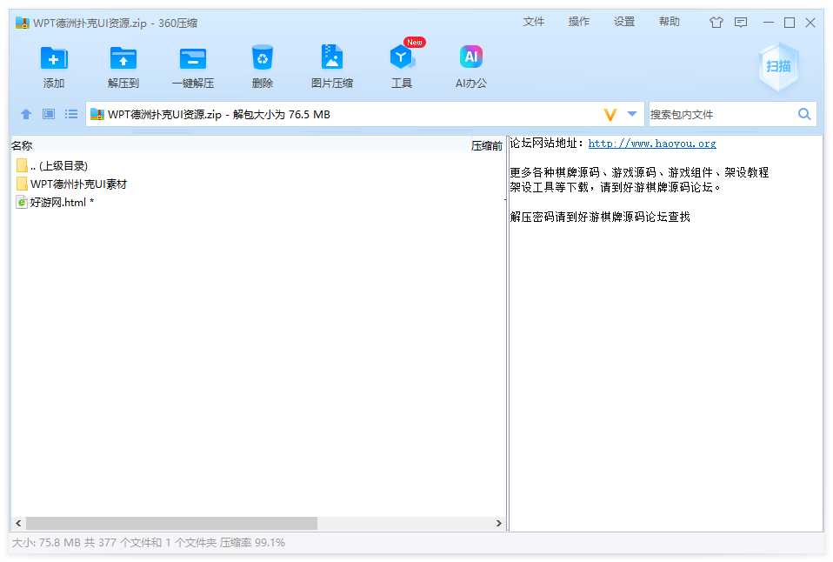Click the comment line 解压密码请到好游棋牌源码论坛查找
Image resolution: width=833 pixels, height=562 pixels.
pyautogui.click(x=600, y=217)
